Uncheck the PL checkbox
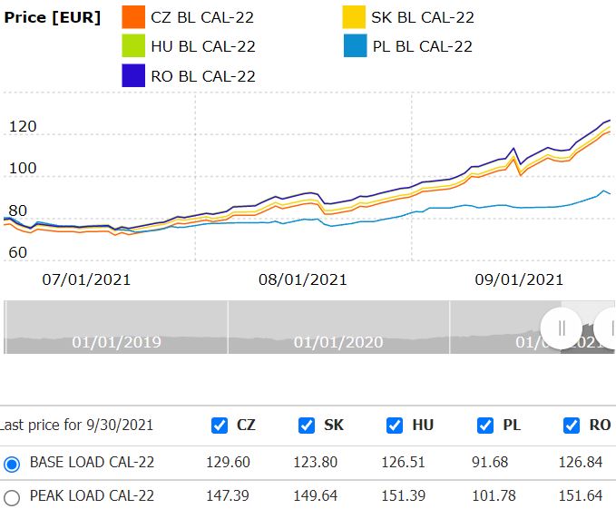616x509 pixels. [485, 426]
